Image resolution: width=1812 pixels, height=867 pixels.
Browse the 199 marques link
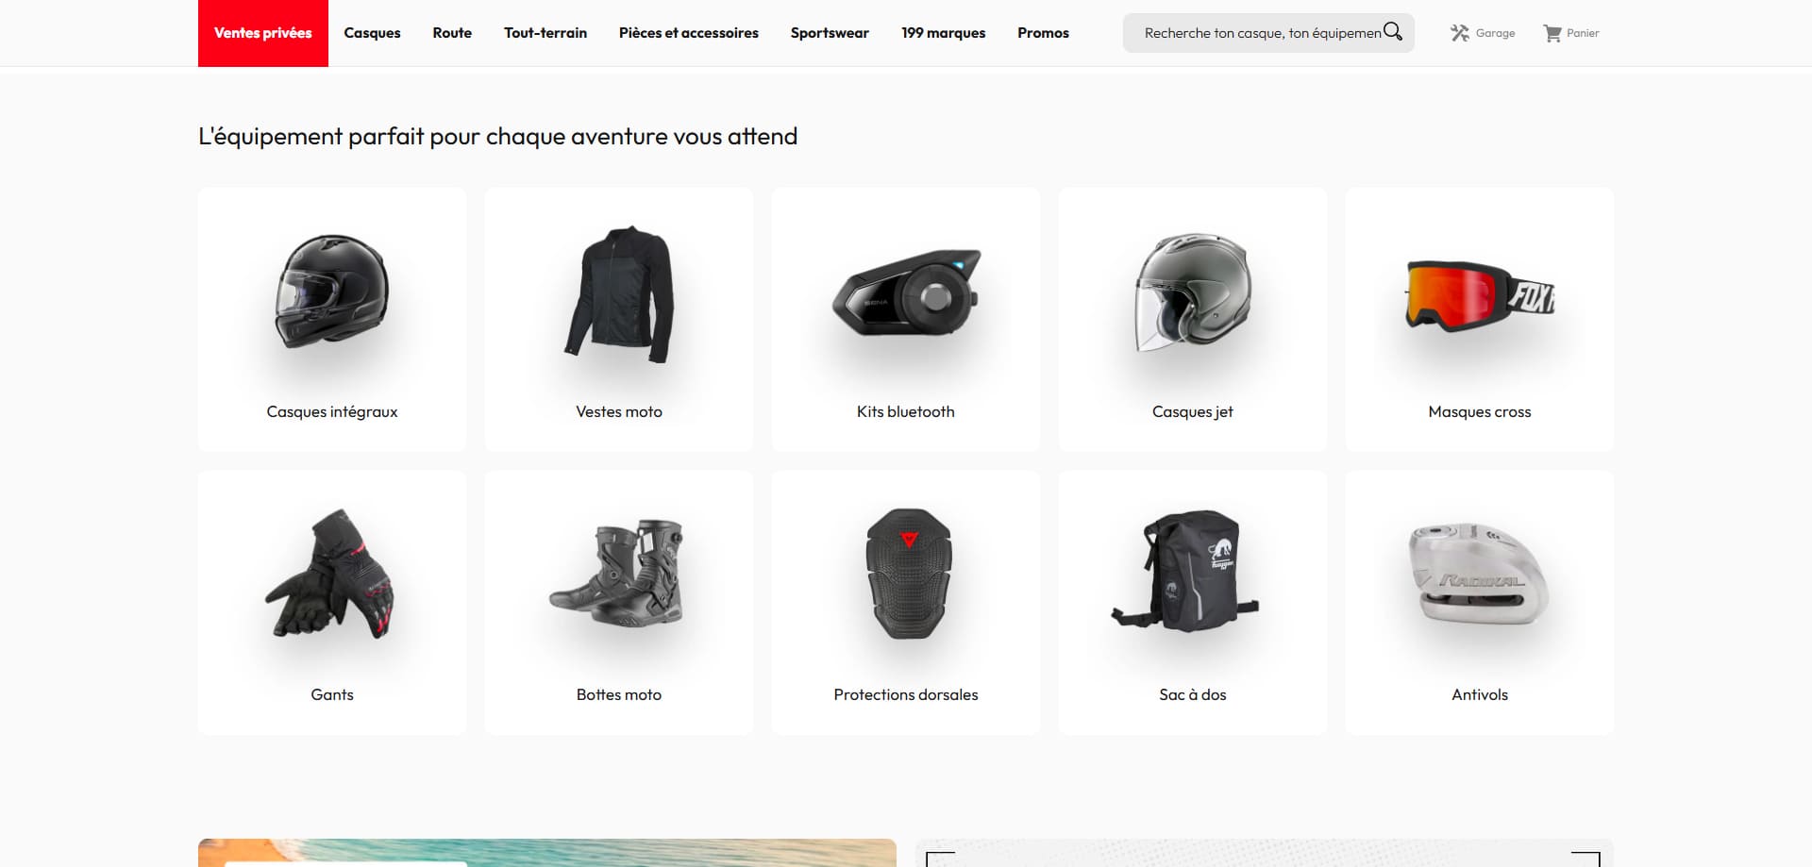[943, 33]
